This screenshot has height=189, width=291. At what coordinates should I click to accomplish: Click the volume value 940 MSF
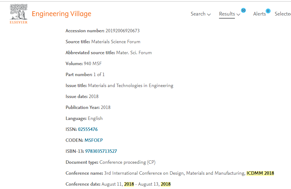click(93, 64)
